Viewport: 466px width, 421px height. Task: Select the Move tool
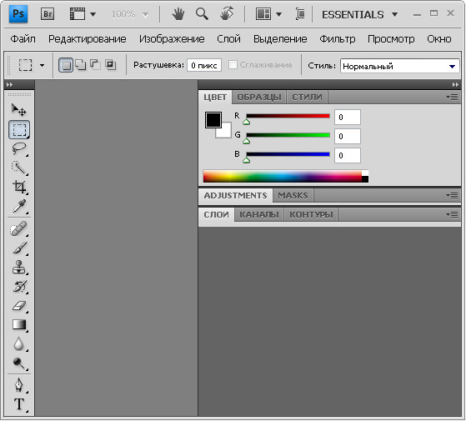tap(18, 110)
